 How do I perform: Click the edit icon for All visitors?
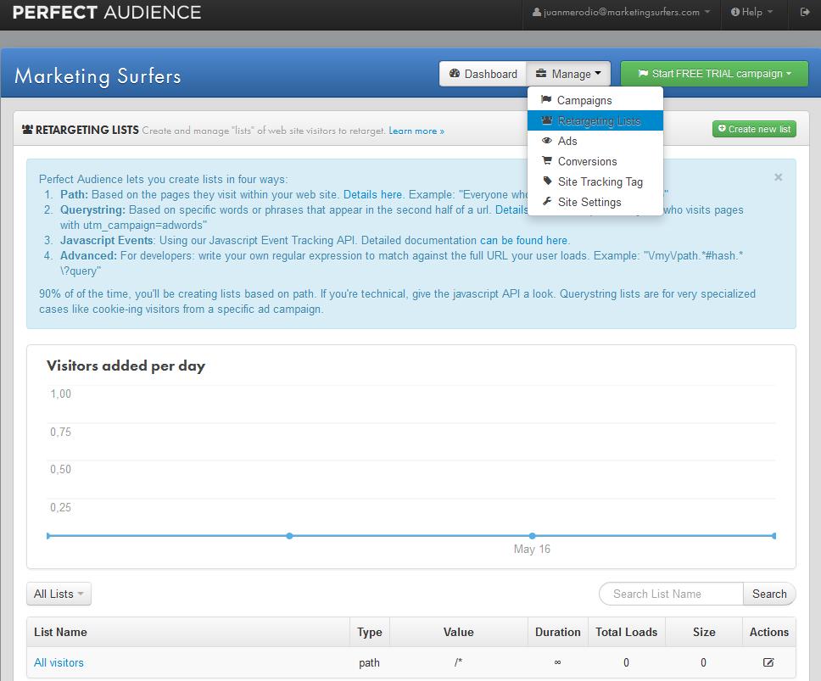768,662
